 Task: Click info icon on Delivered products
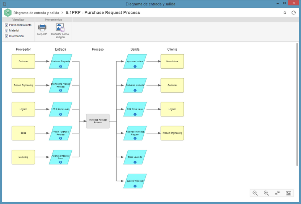[135, 90]
